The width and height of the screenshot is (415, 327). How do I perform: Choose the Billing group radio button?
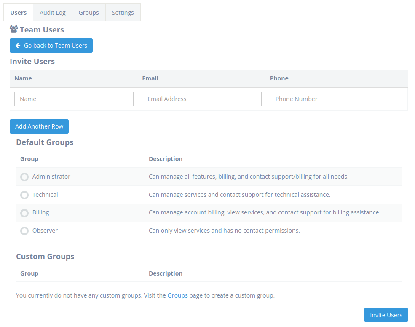pyautogui.click(x=24, y=213)
